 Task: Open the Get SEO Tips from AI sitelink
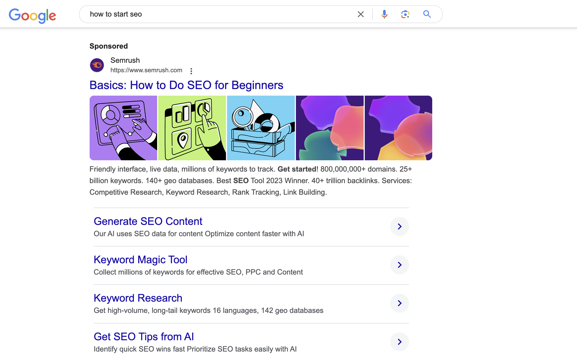pyautogui.click(x=143, y=336)
